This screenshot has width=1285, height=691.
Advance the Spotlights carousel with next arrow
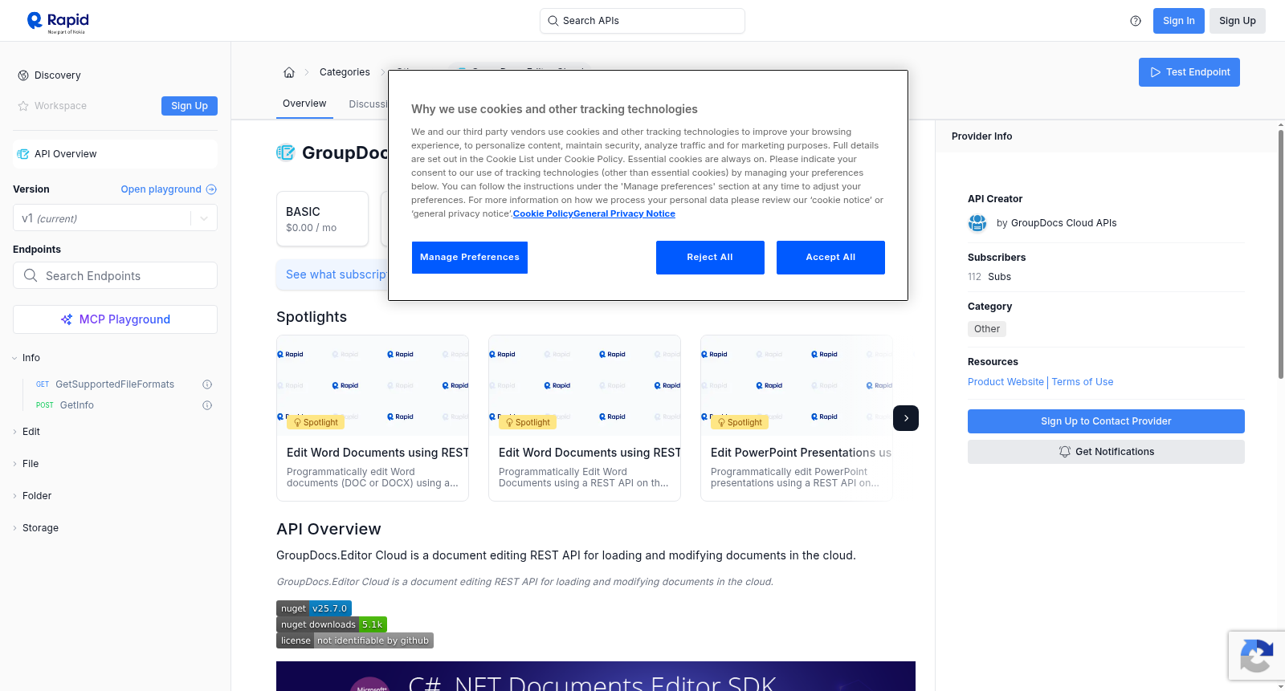(906, 418)
